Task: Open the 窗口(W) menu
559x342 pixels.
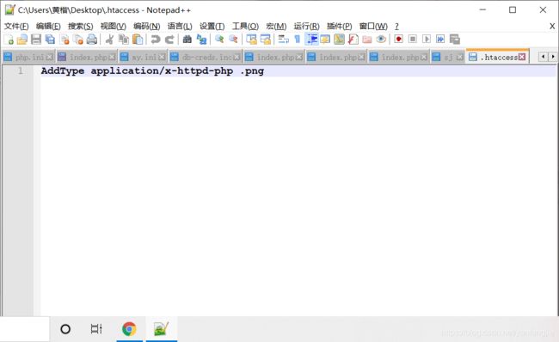Action: tap(373, 27)
